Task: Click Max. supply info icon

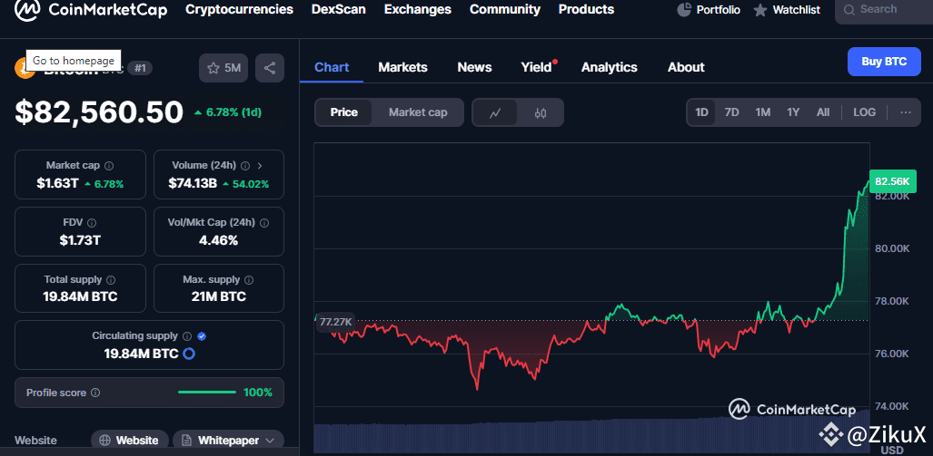Action: point(249,279)
